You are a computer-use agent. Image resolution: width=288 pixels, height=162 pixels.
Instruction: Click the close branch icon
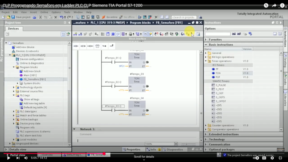(111, 46)
